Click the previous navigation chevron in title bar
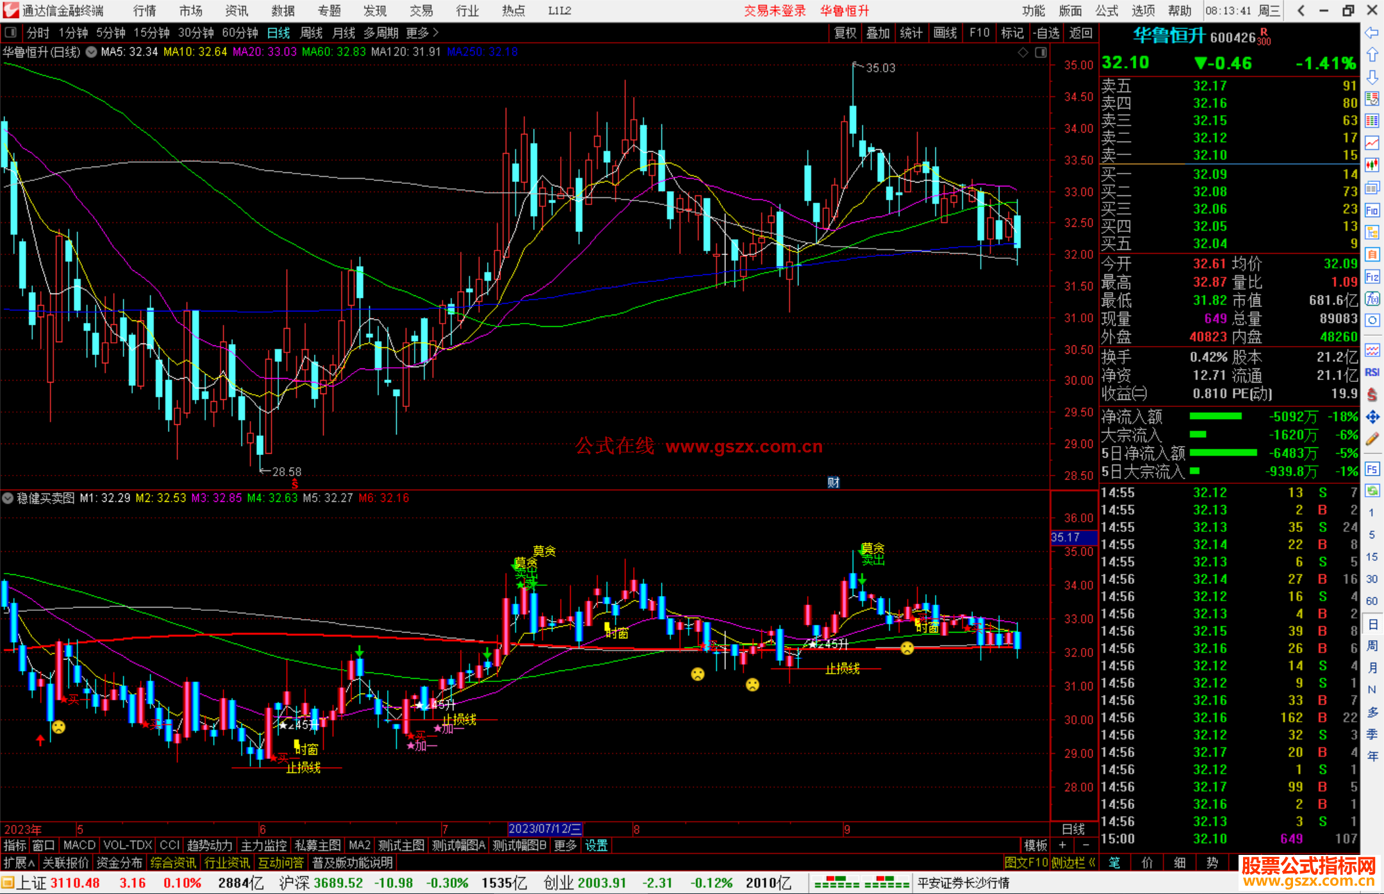1384x894 pixels. click(x=1300, y=11)
